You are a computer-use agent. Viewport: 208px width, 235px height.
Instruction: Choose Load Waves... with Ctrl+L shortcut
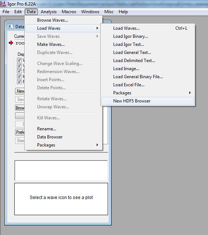click(x=148, y=28)
